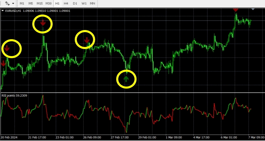Image resolution: width=265 pixels, height=141 pixels.
Task: Click the chart templates icon in the toolbar
Action: pos(7,3)
